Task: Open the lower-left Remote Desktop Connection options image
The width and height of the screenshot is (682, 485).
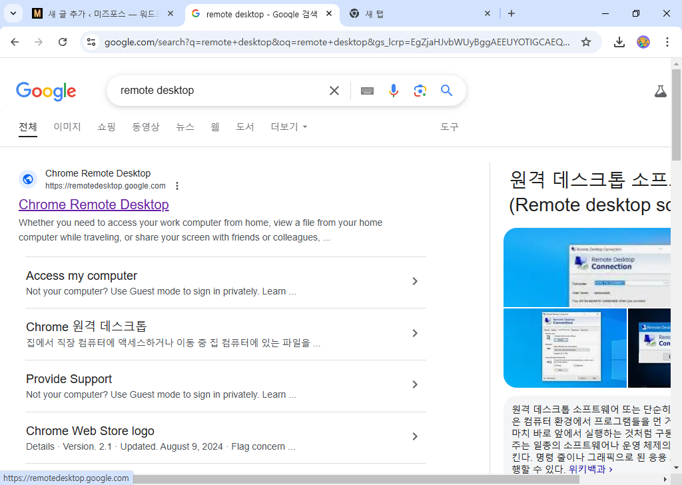Action: pos(565,348)
